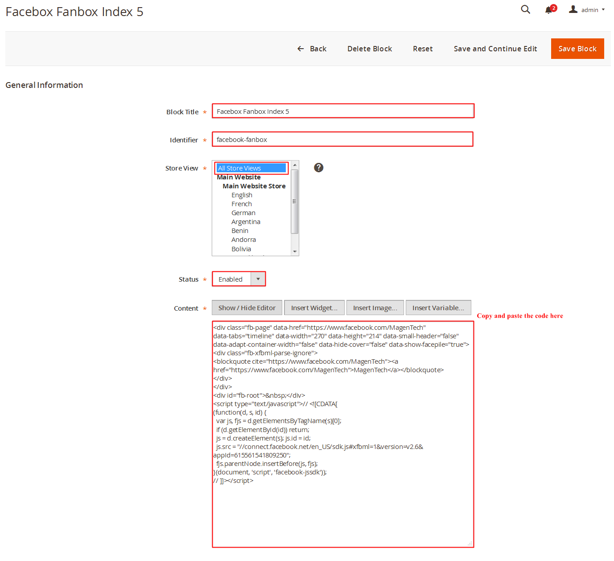Click the admin user avatar icon
The width and height of the screenshot is (614, 561).
pyautogui.click(x=573, y=9)
